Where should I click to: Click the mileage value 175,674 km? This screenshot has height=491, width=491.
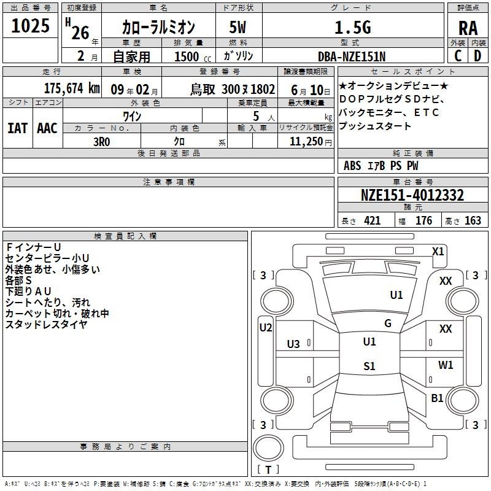[x=72, y=88]
